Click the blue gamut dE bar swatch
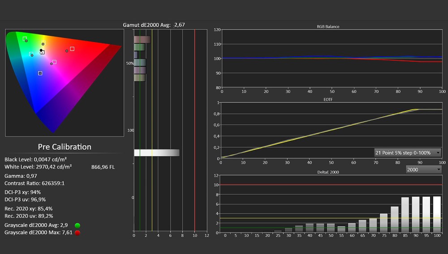This screenshot has height=254, width=448. coord(136,55)
